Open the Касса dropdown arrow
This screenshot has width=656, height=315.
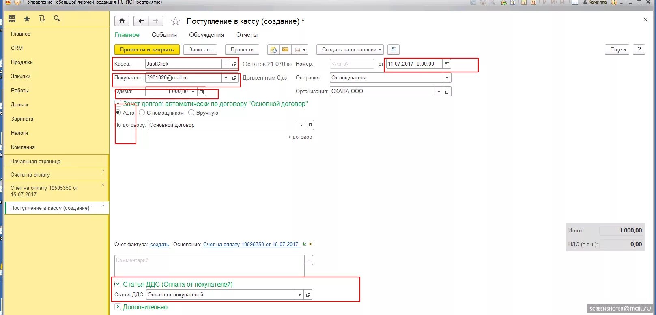point(226,64)
